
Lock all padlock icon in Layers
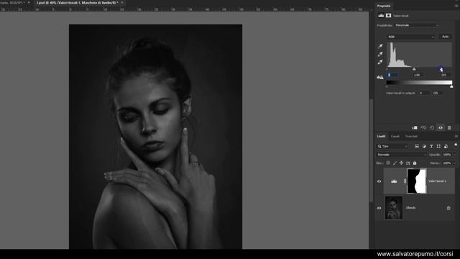coord(415,163)
